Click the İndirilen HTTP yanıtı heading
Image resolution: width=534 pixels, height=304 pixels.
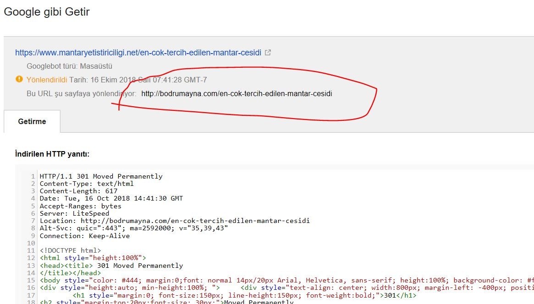click(52, 154)
